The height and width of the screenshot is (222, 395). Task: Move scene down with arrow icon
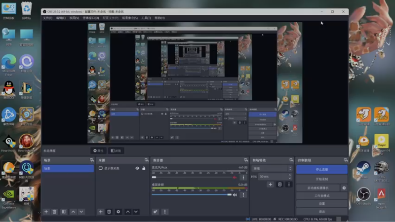coord(81,212)
